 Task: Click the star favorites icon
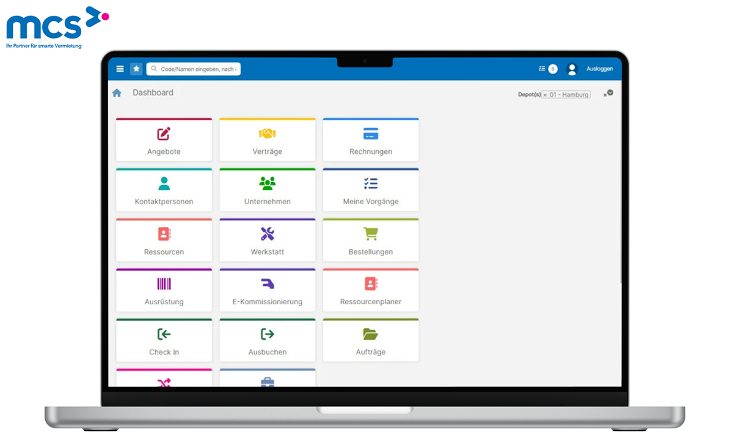(x=136, y=69)
